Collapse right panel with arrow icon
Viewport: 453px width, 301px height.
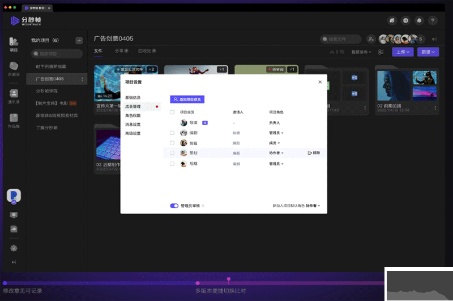pyautogui.click(x=434, y=39)
